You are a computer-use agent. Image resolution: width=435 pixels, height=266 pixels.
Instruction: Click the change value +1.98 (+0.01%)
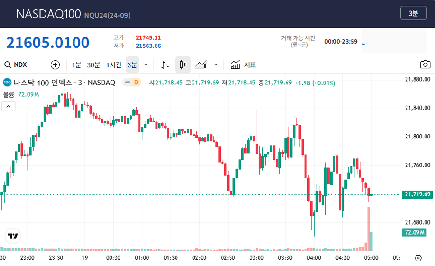(315, 83)
